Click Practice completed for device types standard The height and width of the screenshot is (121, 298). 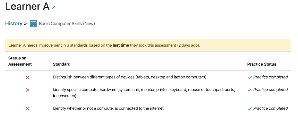pyautogui.click(x=270, y=77)
